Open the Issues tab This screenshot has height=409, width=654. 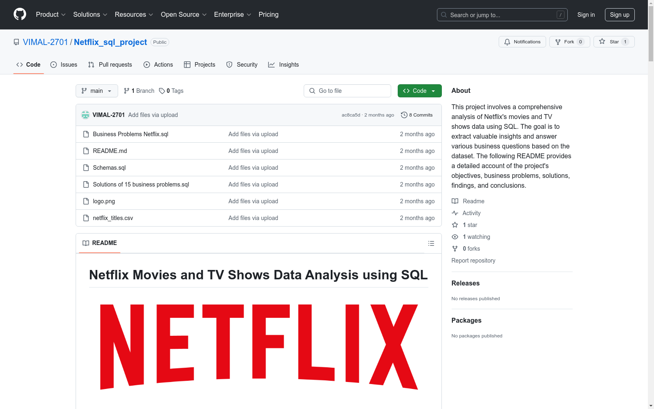click(64, 65)
